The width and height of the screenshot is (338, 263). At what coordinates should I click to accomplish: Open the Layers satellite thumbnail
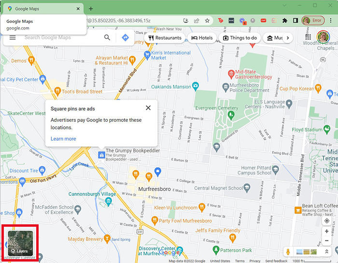pos(20,243)
